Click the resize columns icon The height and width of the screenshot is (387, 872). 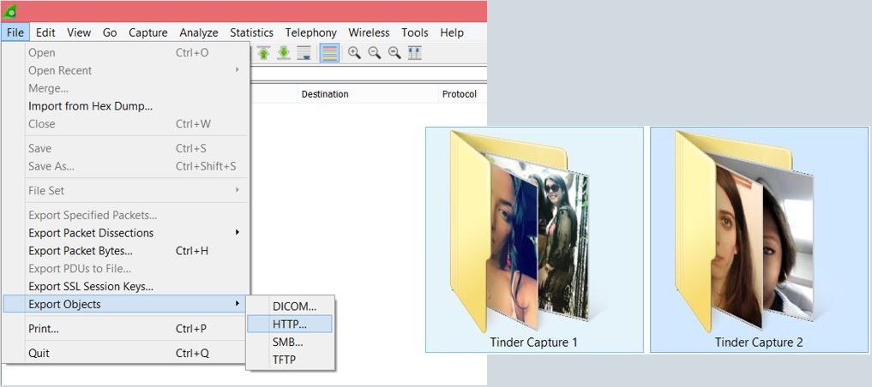[415, 53]
